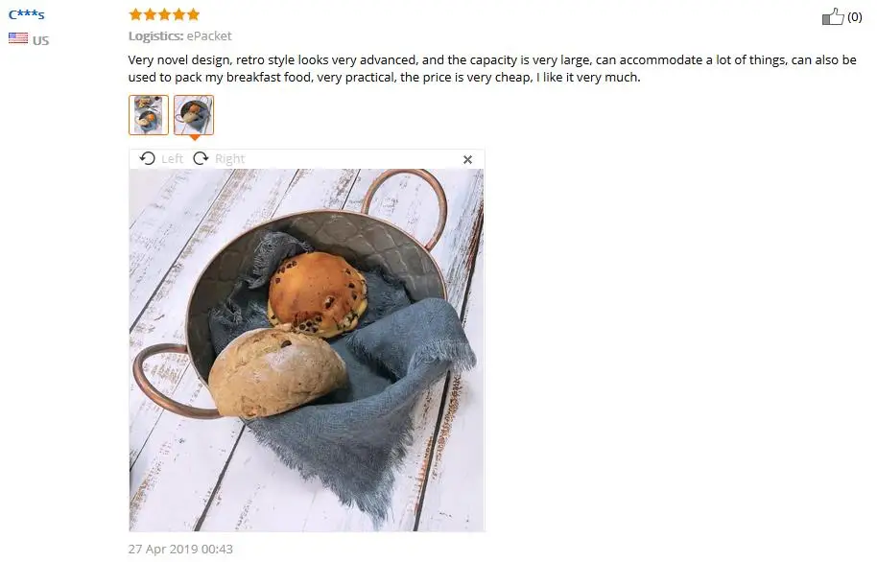Open the first review photo thumbnail
877x562 pixels.
pyautogui.click(x=148, y=115)
